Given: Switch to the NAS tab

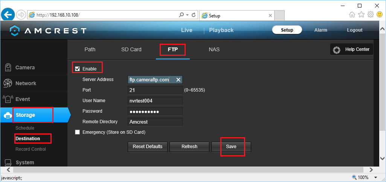Looking at the screenshot, I should click(214, 49).
